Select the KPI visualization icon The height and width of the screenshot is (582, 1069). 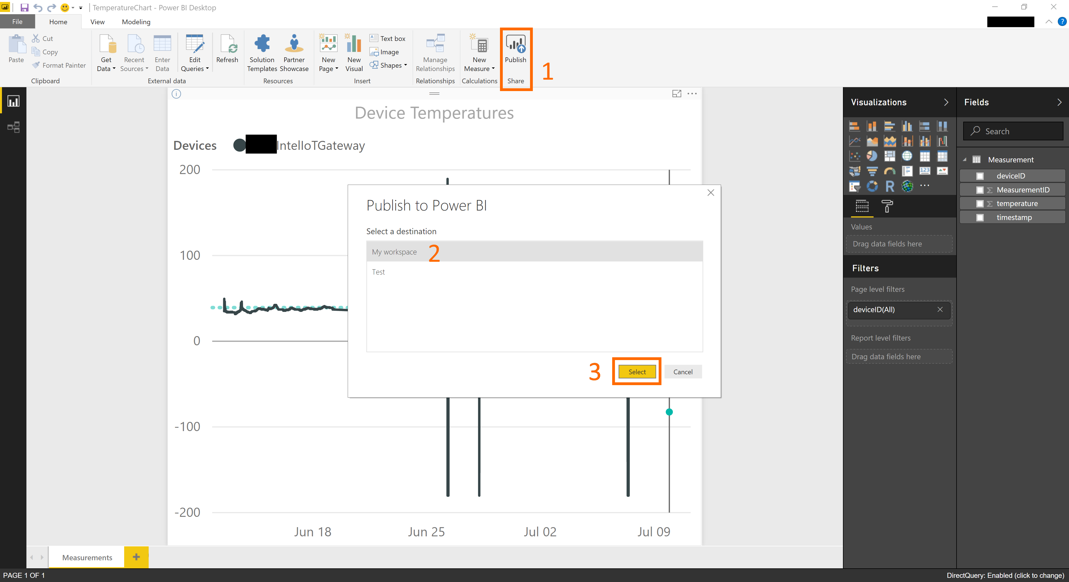pos(942,171)
